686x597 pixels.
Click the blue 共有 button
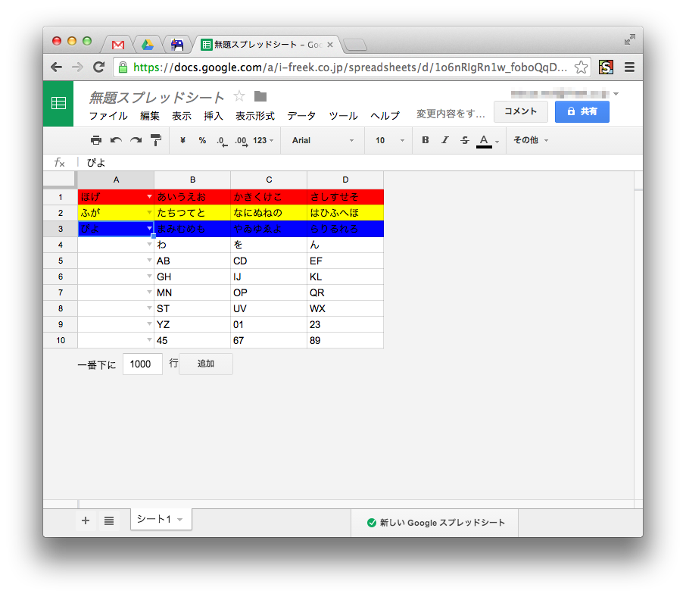[582, 111]
